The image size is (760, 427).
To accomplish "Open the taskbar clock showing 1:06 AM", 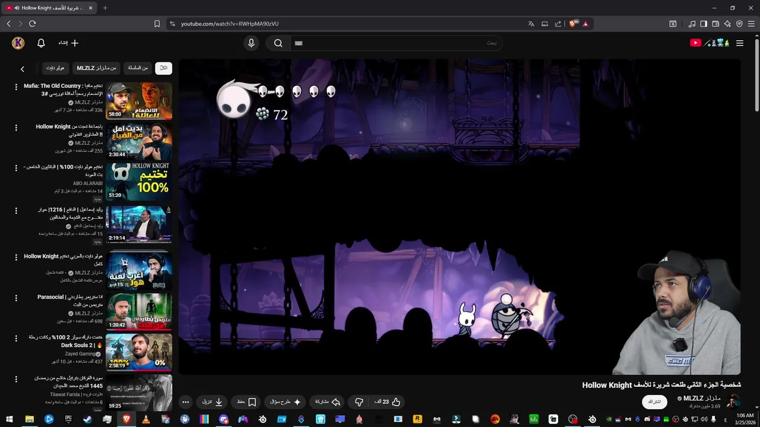I will (x=745, y=419).
